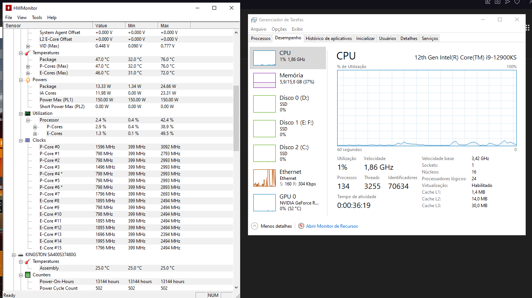532x298 pixels.
Task: Open the File menu in HWMonitor
Action: pyautogui.click(x=9, y=18)
